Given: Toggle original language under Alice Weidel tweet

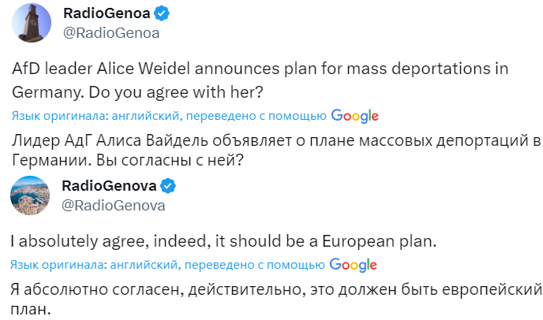Looking at the screenshot, I should (x=169, y=116).
